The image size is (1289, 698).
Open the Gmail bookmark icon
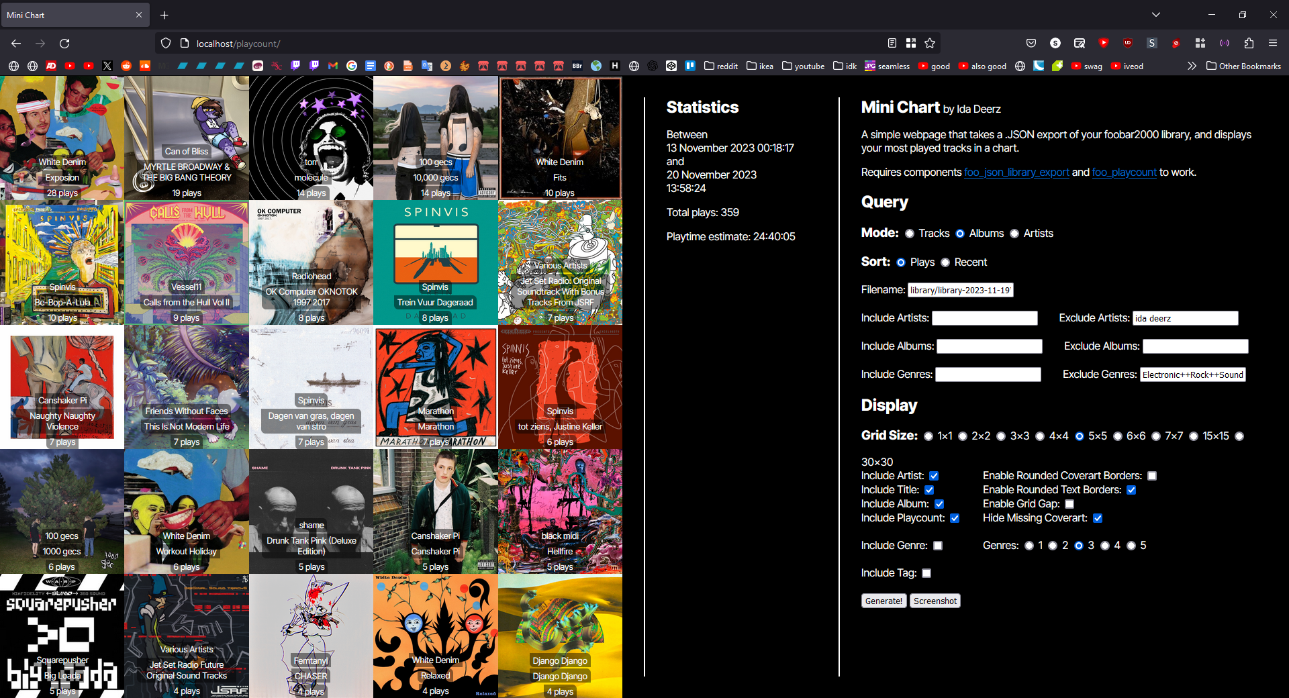tap(333, 66)
